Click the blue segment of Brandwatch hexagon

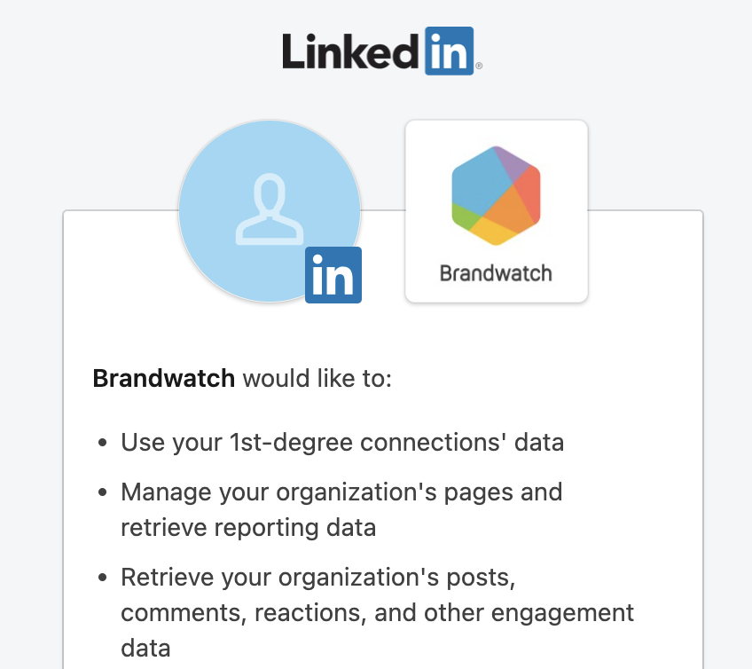(x=477, y=185)
